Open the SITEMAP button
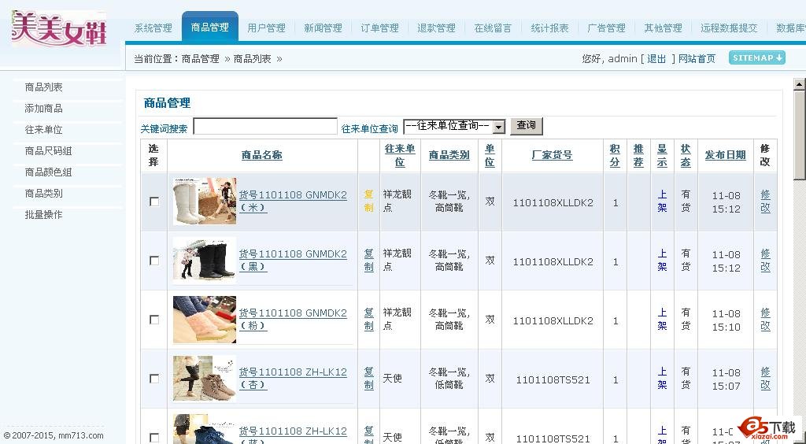806x444 pixels. click(756, 58)
